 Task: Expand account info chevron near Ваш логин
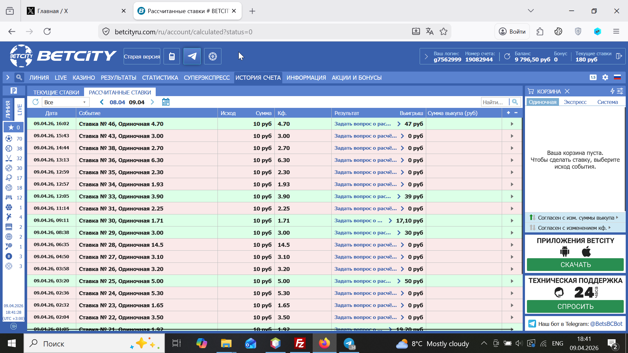(426, 56)
